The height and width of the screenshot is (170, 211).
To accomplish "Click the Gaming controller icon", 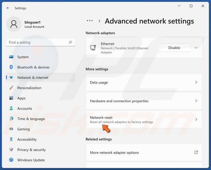I will (x=11, y=129).
